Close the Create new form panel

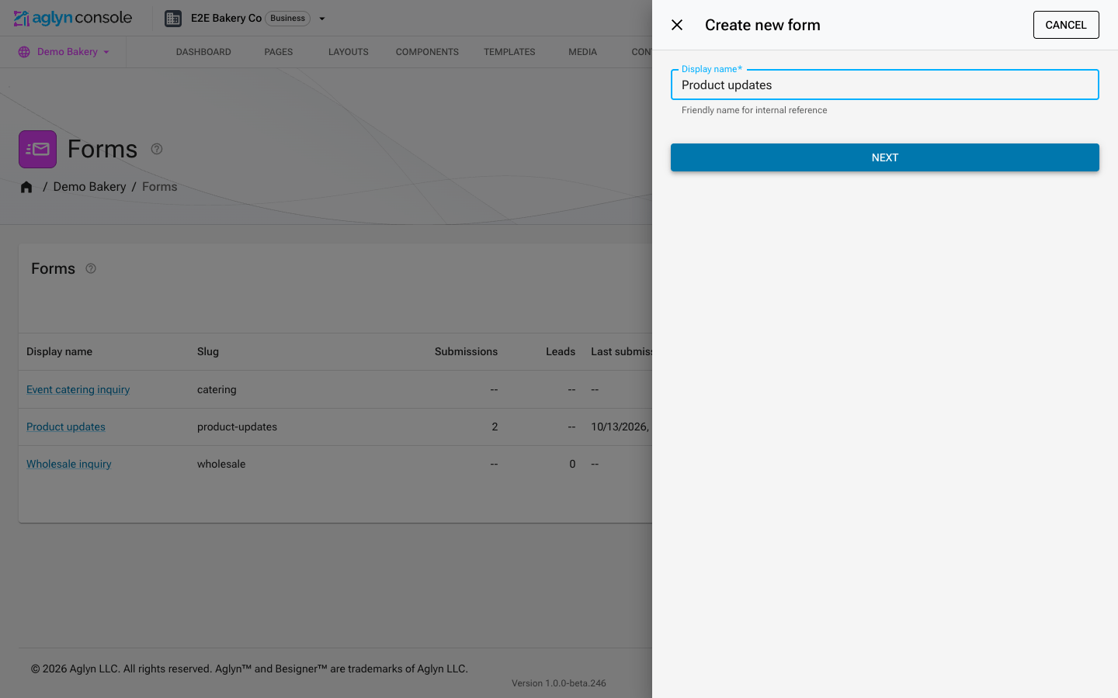click(x=677, y=25)
